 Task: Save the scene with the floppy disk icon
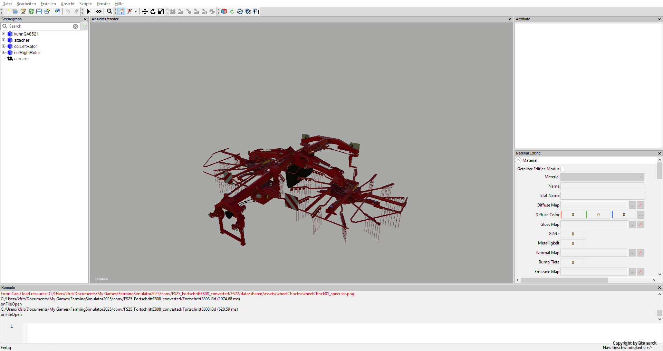coord(39,11)
